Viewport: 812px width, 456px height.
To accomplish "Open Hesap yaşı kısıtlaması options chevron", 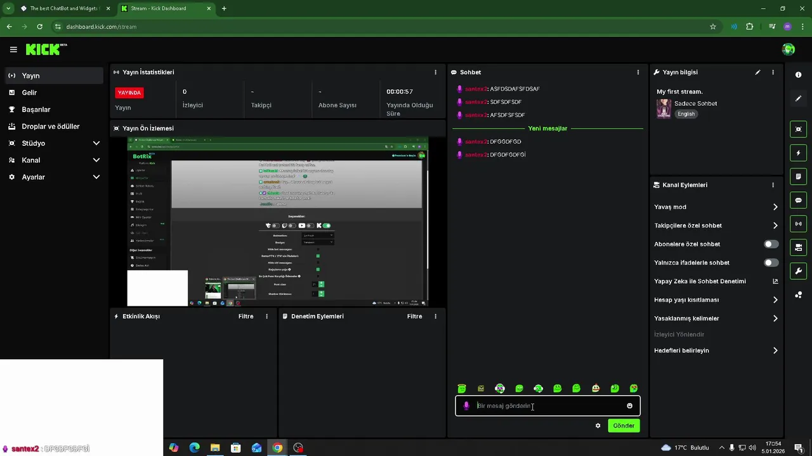I will pyautogui.click(x=775, y=300).
